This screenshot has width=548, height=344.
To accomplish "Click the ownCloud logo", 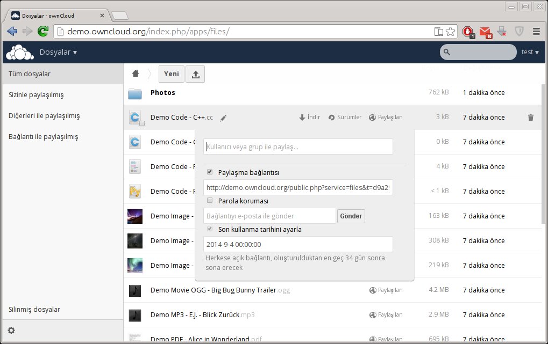I will pyautogui.click(x=20, y=53).
